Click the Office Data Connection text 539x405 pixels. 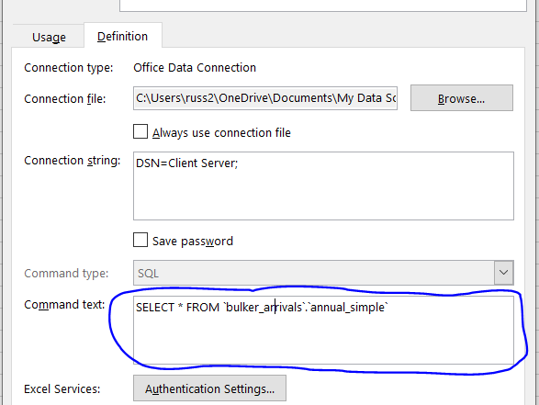click(195, 68)
